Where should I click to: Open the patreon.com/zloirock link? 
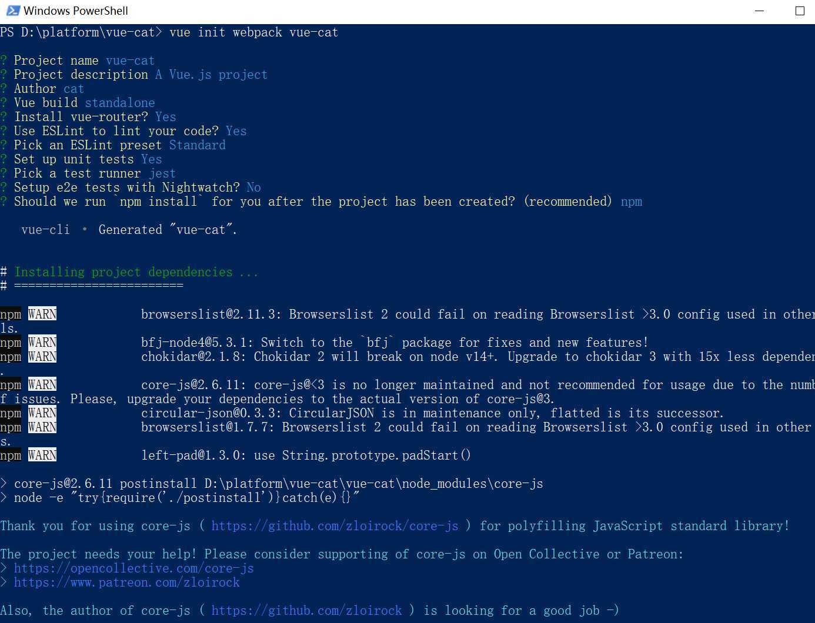[x=126, y=582]
